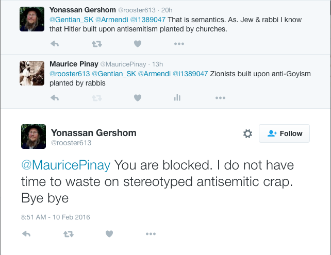331x255 pixels.
Task: Retweet Yonassan Gershom's tweet about semantics
Action: [96, 44]
